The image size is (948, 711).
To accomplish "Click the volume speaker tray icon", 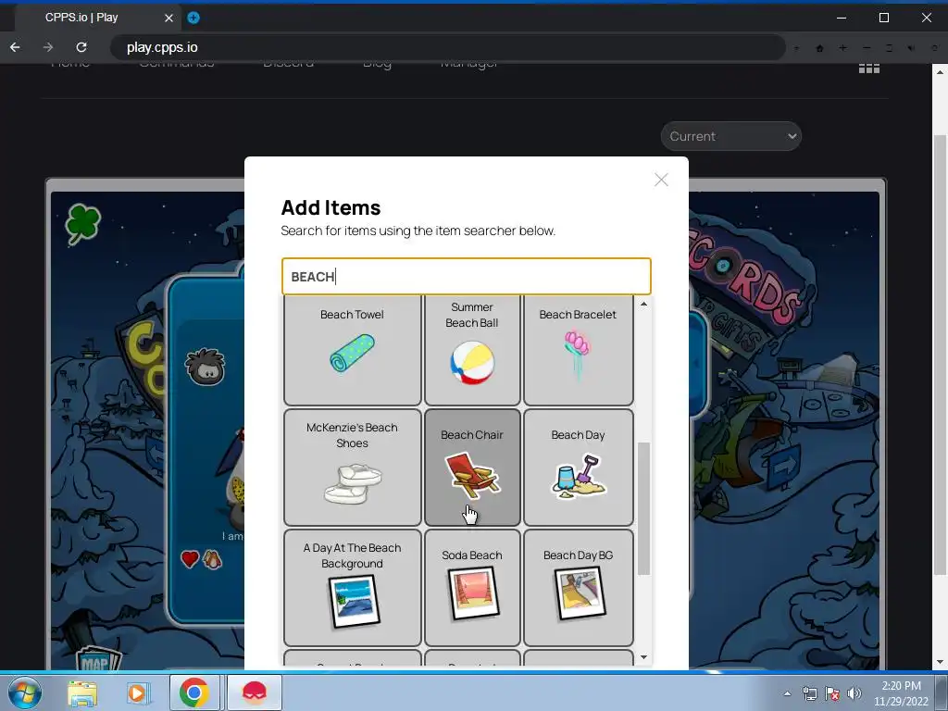I will [x=854, y=693].
